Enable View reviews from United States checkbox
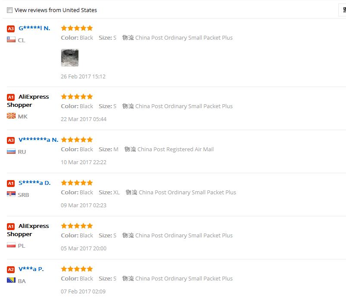Screen dimensions: 346x299 [9, 10]
